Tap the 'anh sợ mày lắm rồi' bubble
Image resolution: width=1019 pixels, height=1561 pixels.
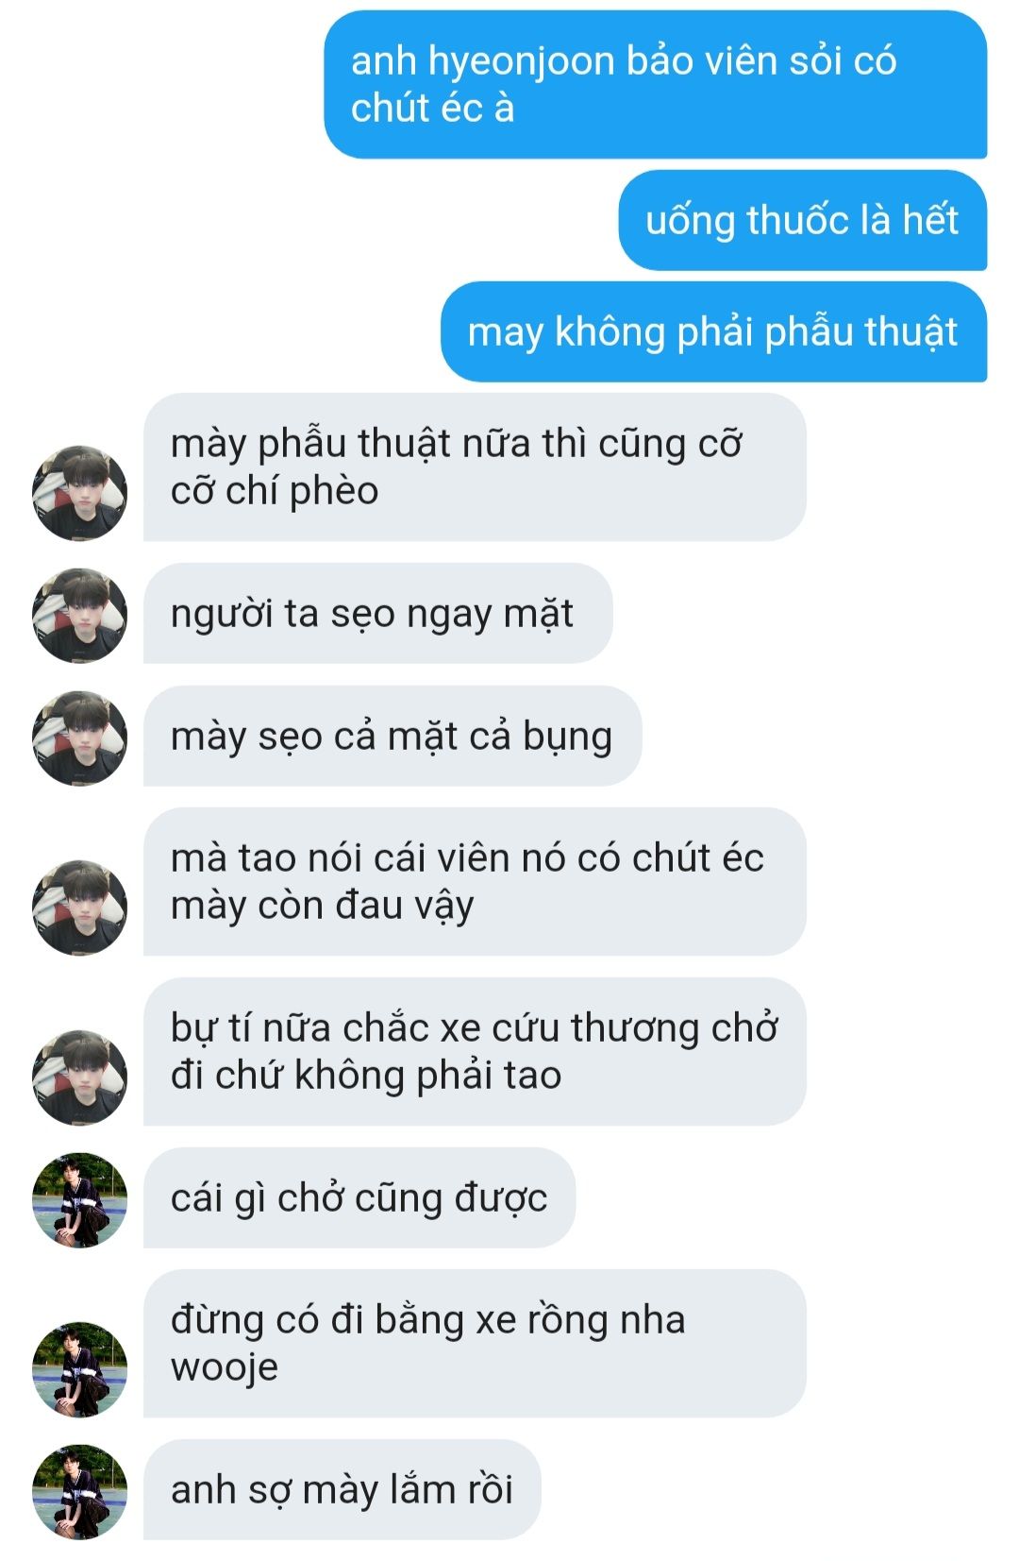[x=342, y=1489]
